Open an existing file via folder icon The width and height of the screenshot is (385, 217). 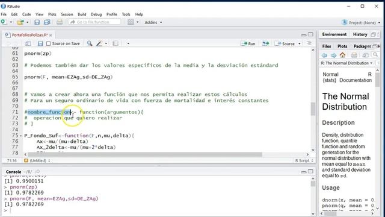pos(20,22)
